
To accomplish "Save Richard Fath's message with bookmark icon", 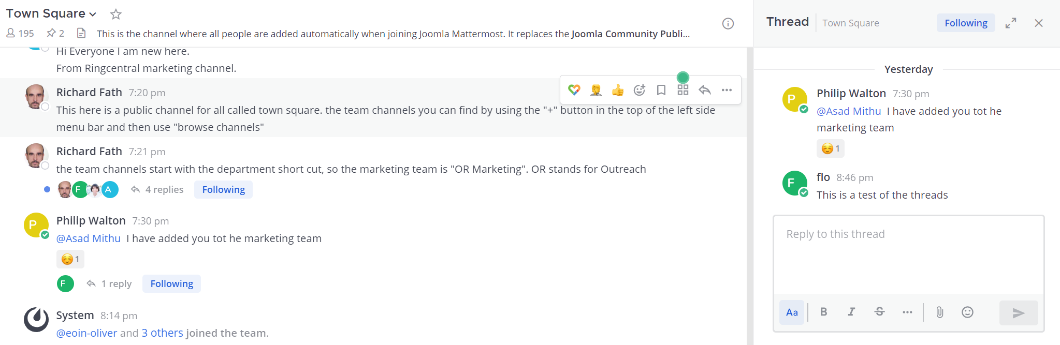I will pos(661,90).
